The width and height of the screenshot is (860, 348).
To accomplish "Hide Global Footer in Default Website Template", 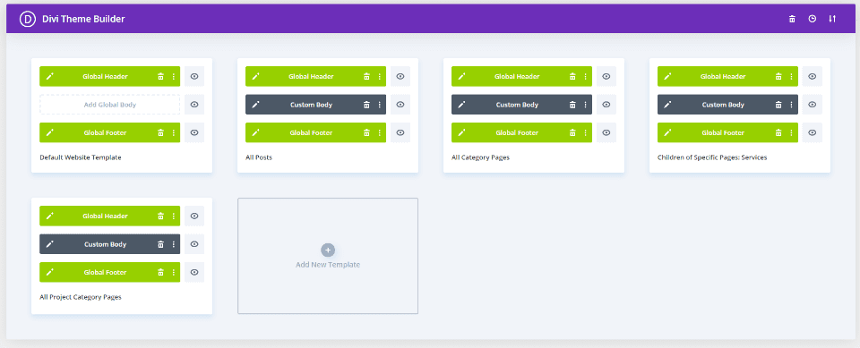I will (194, 132).
